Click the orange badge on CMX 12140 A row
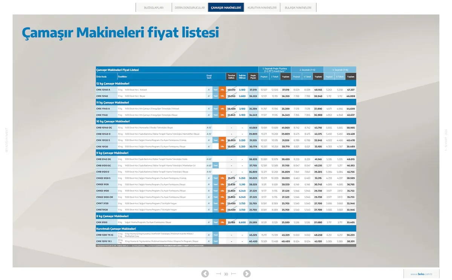The width and height of the screenshot is (452, 280). click(222, 90)
